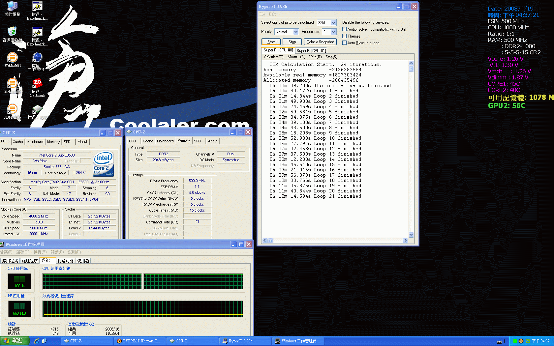The height and width of the screenshot is (346, 554).
Task: Click Take a Snapshot button
Action: (320, 42)
